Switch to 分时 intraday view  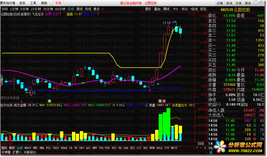[x=5, y=9]
